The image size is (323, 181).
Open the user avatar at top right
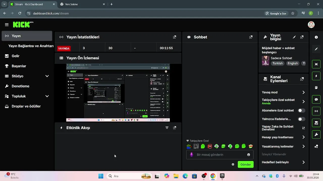[x=311, y=25]
